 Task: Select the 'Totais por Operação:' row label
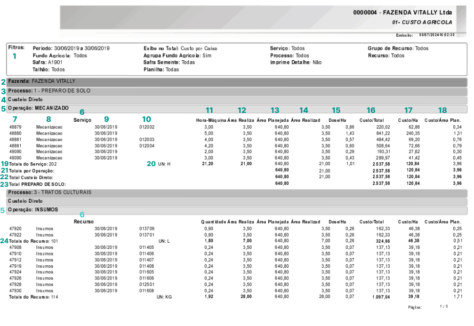pos(32,171)
